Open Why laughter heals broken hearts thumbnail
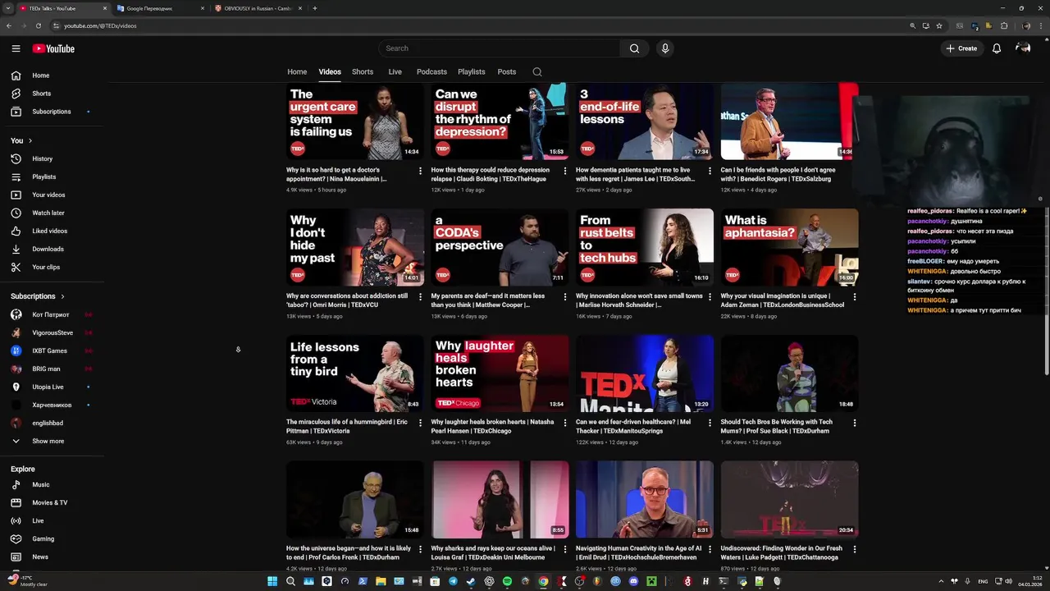 click(500, 373)
